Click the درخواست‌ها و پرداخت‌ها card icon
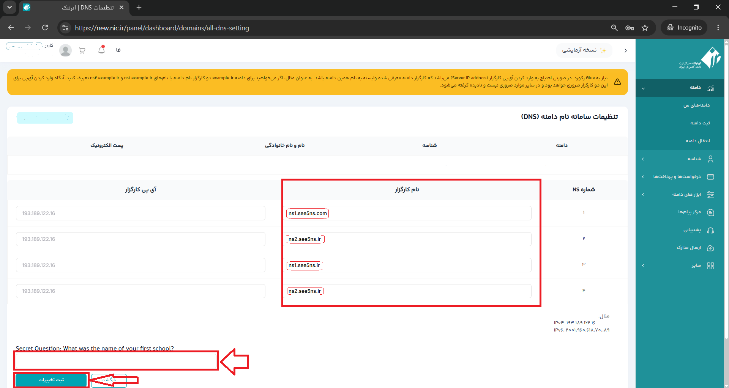Viewport: 729px width, 388px height. point(710,177)
